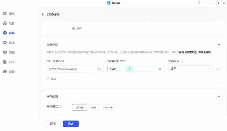The width and height of the screenshot is (227, 131).
Task: Open the 读写 permission dropdown
Action: tap(190, 69)
